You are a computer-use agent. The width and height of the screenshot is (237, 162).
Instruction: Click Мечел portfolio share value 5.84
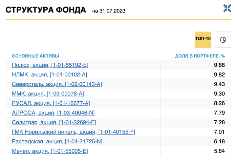pyautogui.click(x=219, y=151)
